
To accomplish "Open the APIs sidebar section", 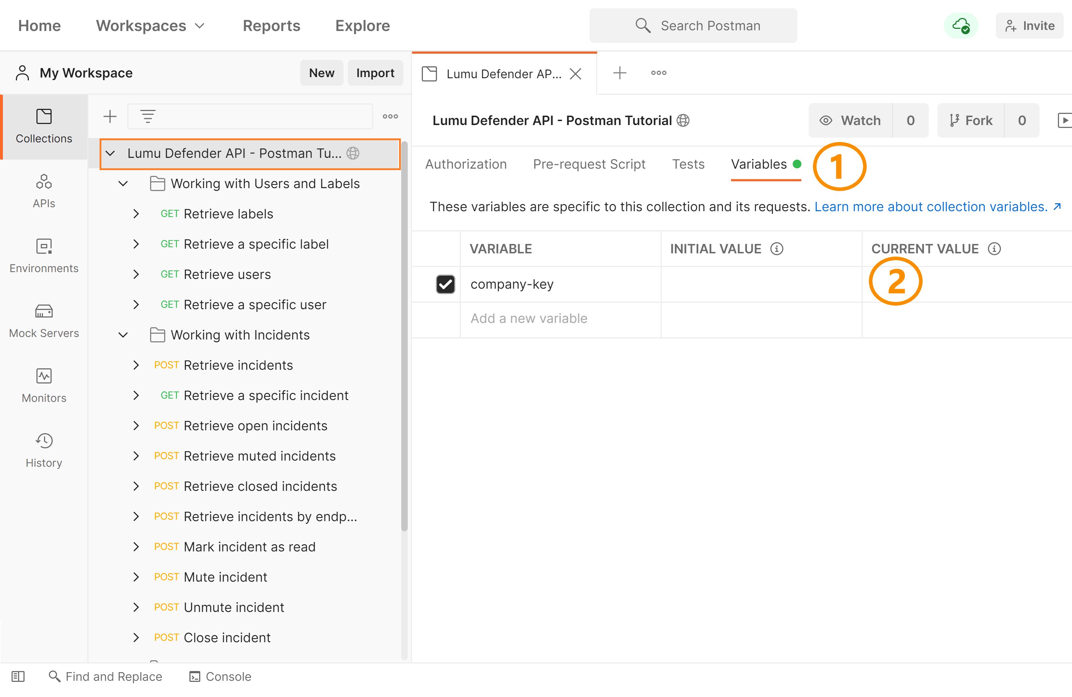I will pyautogui.click(x=44, y=191).
